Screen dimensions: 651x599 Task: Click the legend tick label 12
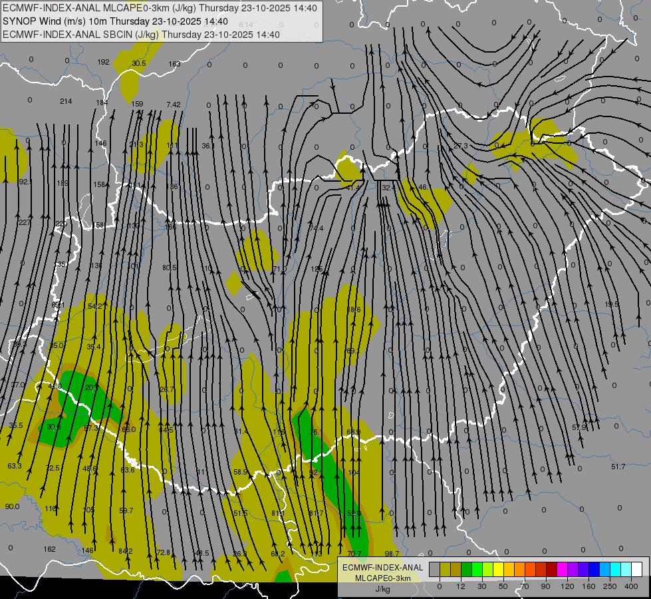[x=461, y=586]
